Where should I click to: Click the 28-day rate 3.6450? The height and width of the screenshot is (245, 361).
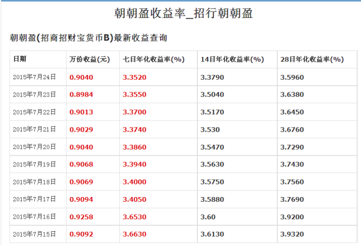(x=292, y=112)
